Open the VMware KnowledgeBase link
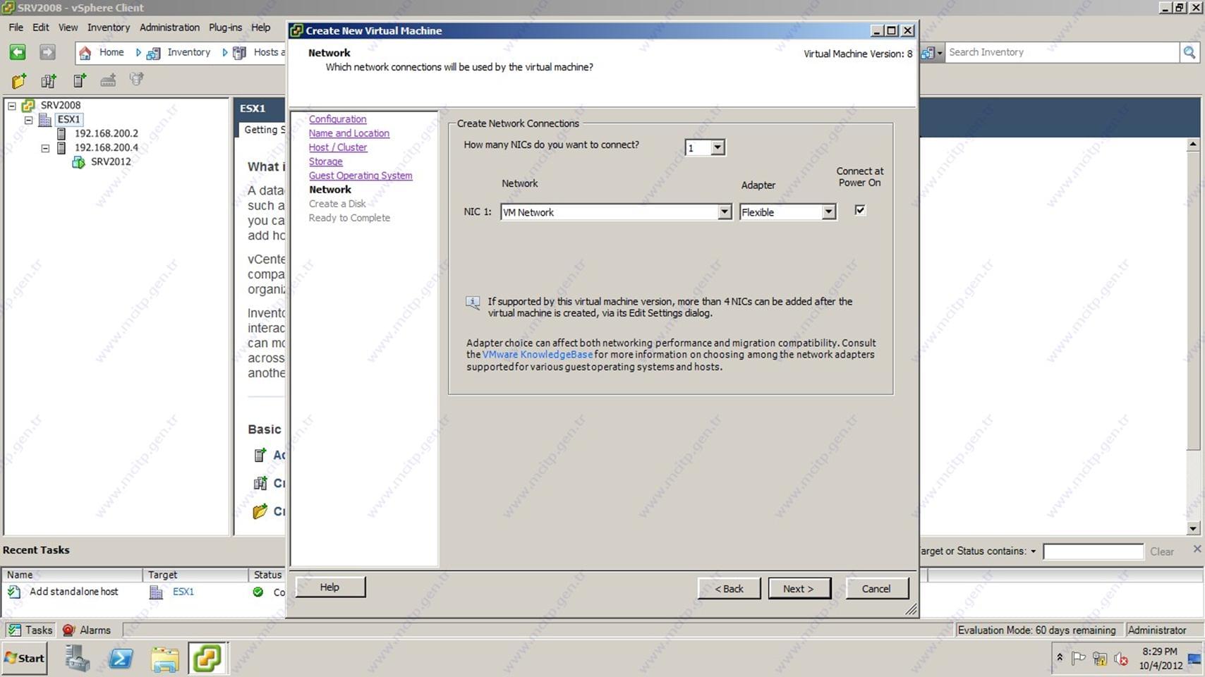Screen dimensions: 1205x677 (x=538, y=355)
